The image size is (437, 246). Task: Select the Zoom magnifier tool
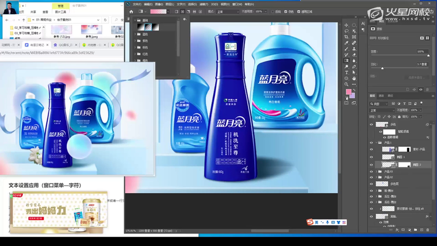(347, 84)
